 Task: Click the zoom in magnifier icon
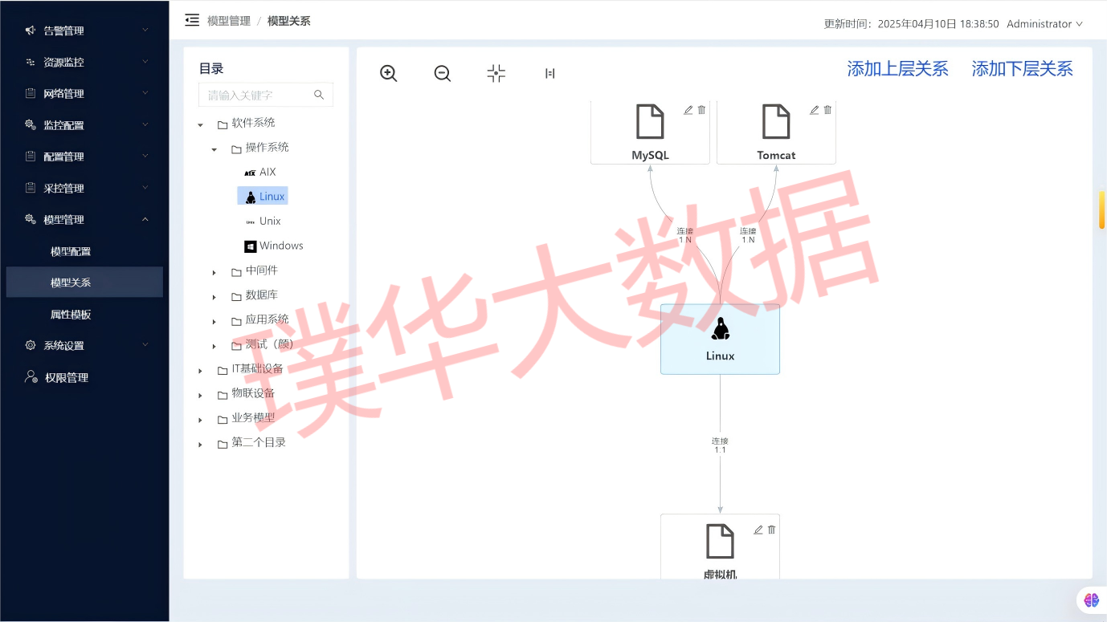tap(389, 73)
